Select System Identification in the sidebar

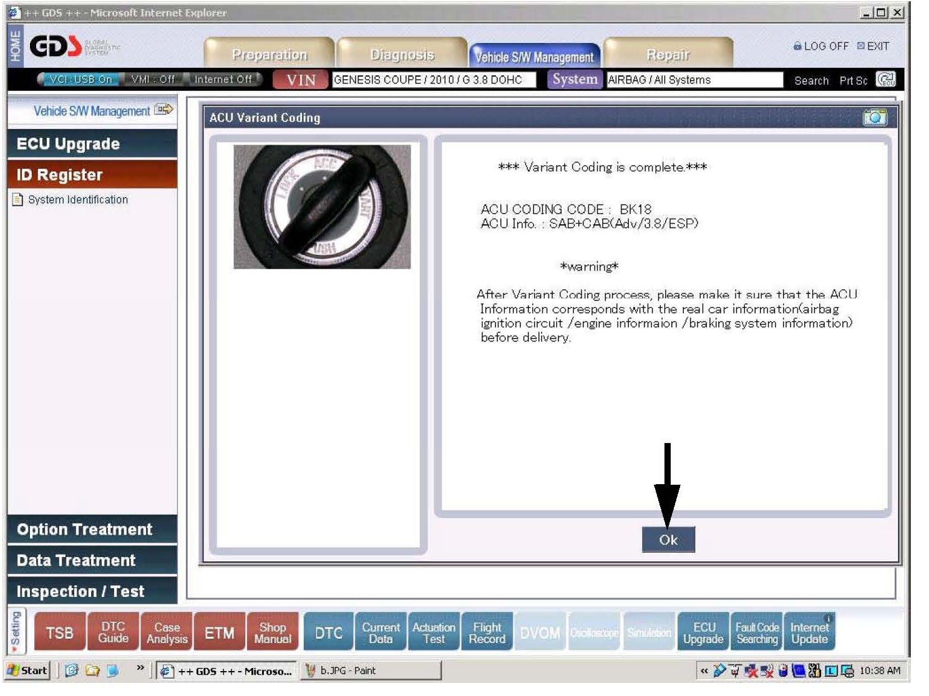77,199
